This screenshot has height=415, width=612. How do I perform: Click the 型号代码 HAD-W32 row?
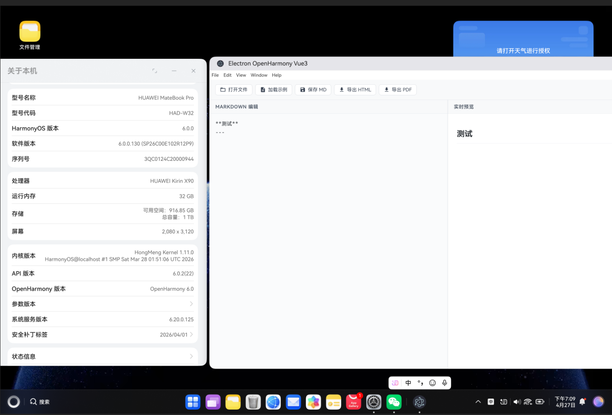[102, 113]
